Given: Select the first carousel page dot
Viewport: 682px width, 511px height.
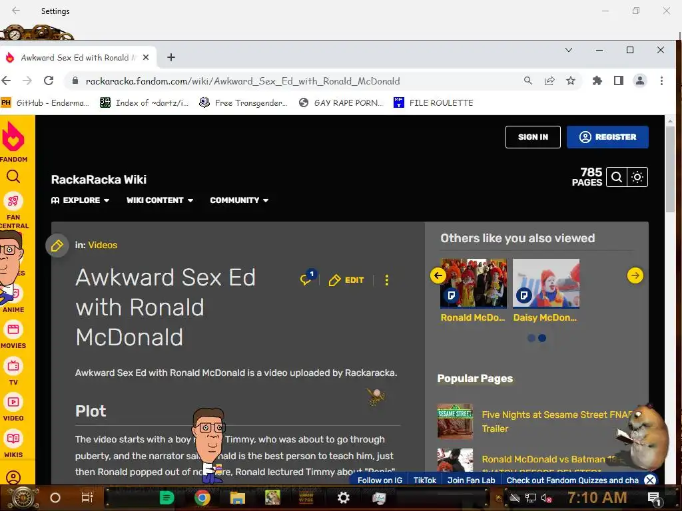Looking at the screenshot, I should pos(531,338).
